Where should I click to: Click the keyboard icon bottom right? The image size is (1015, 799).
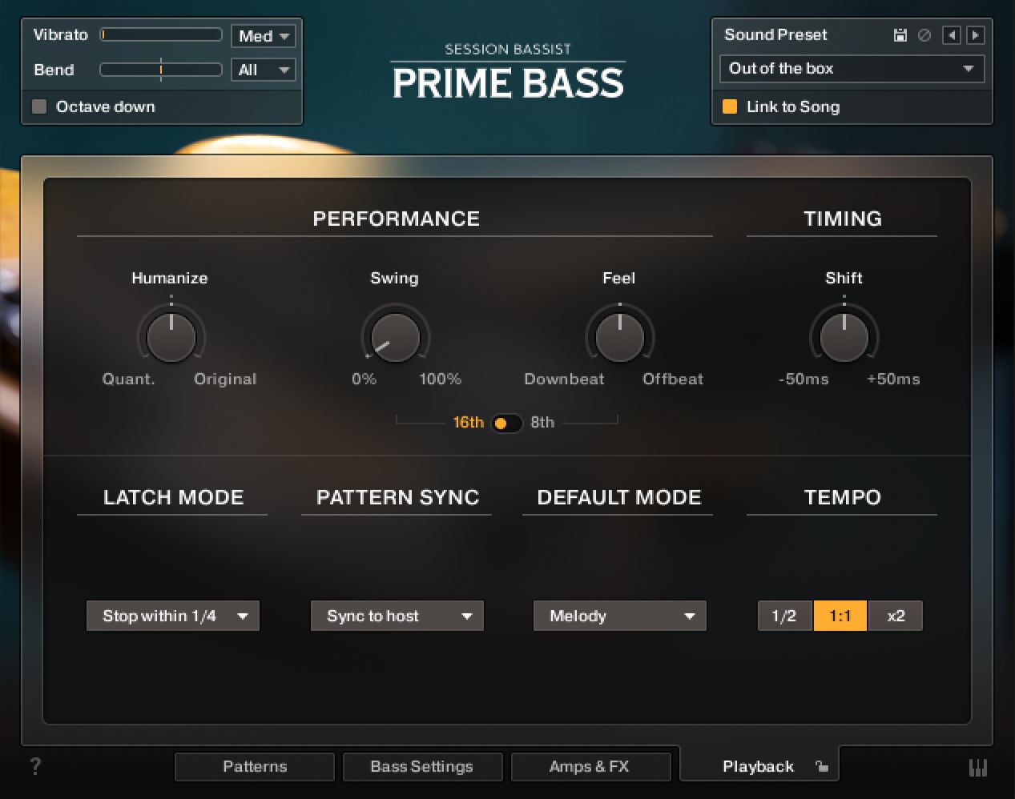(x=978, y=766)
